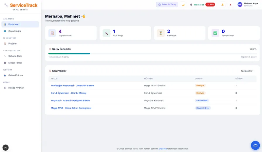Click the Toplam Proje clipboard icon
Screen dimensions: 262x152
(x=52, y=33)
